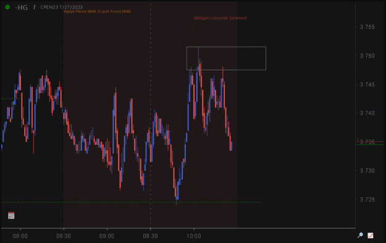Click the 3.750 price axis label
The height and width of the screenshot is (243, 386).
[x=367, y=56]
